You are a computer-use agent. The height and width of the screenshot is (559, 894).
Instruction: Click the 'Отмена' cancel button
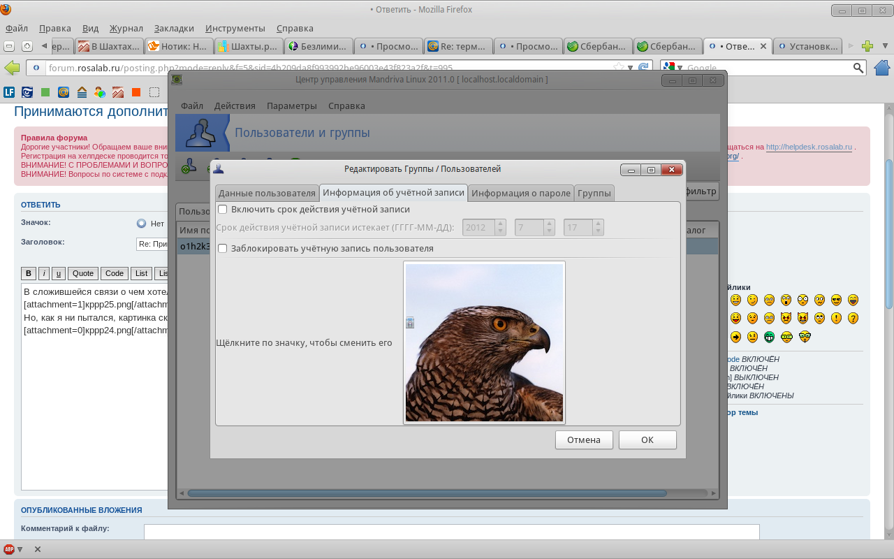coord(584,440)
